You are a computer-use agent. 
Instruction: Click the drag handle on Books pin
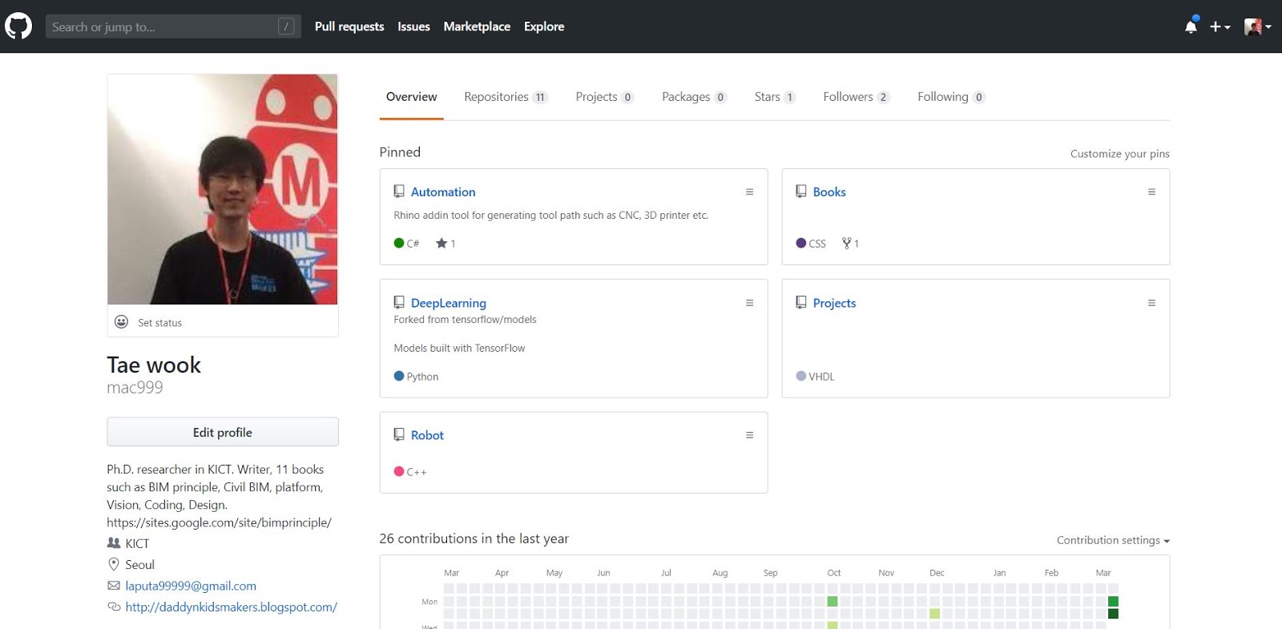(1151, 192)
